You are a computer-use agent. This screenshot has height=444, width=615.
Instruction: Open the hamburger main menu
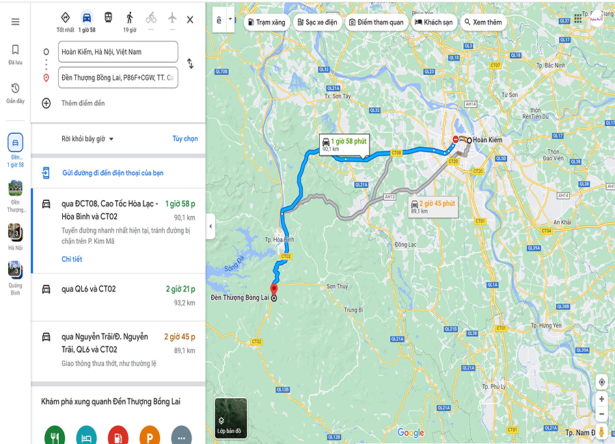coord(15,22)
